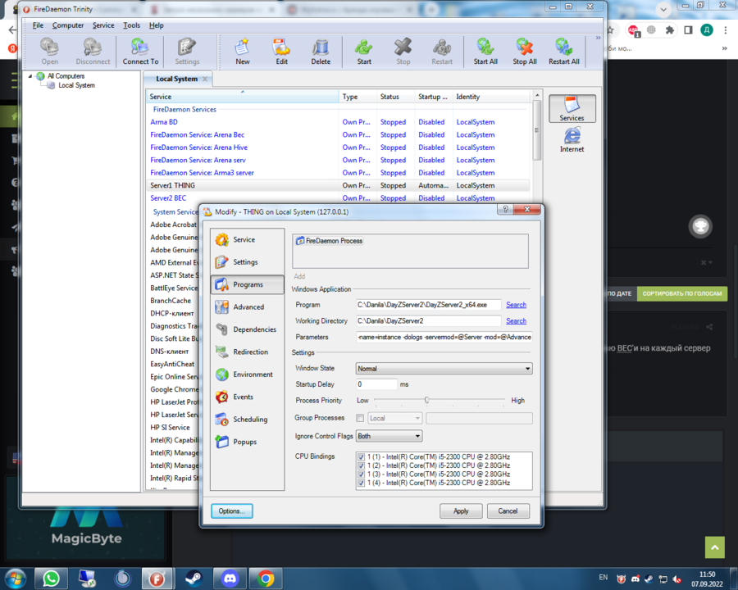738x590 pixels.
Task: Open Scheduling section in Modify dialog
Action: click(x=247, y=420)
